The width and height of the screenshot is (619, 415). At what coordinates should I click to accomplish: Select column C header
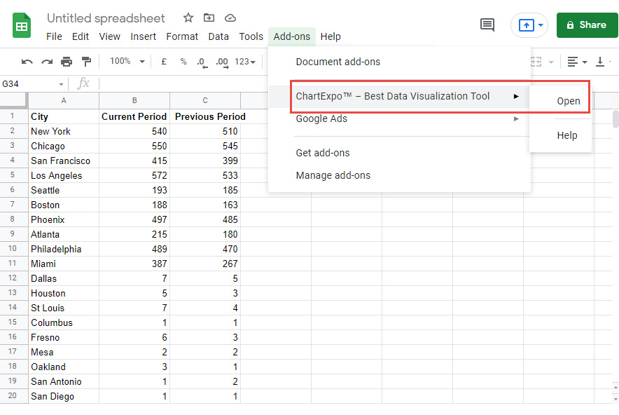click(205, 100)
